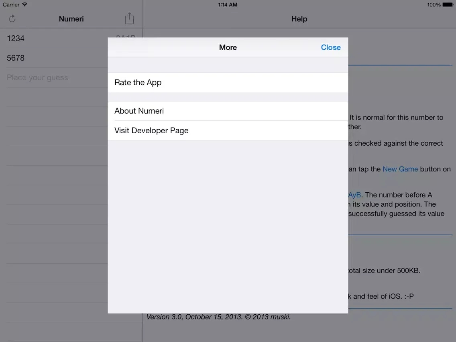Tap the Help title in the navigation bar

[299, 18]
